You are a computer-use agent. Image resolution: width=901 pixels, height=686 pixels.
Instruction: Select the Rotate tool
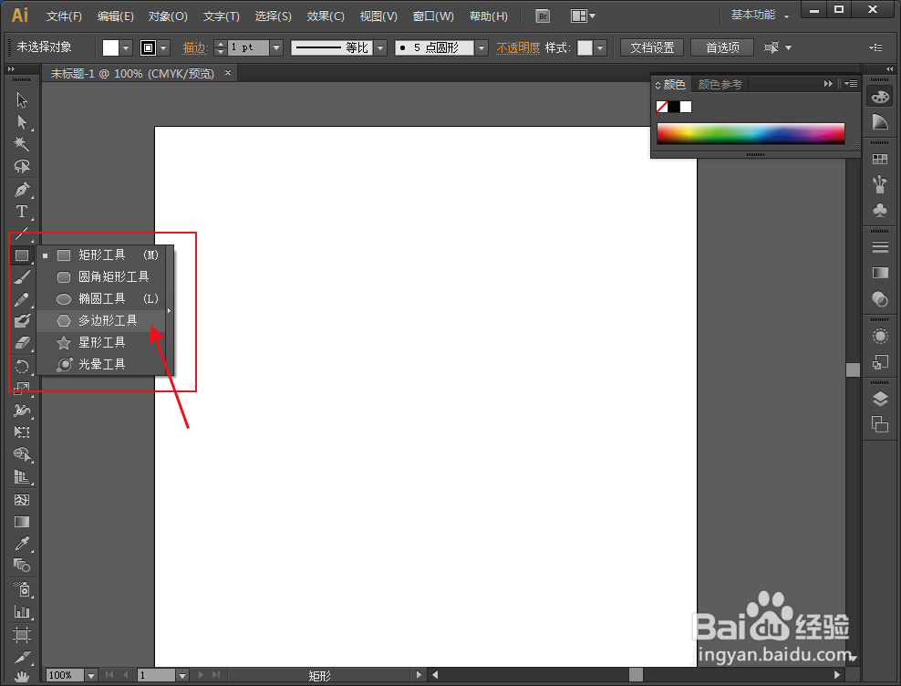(22, 367)
